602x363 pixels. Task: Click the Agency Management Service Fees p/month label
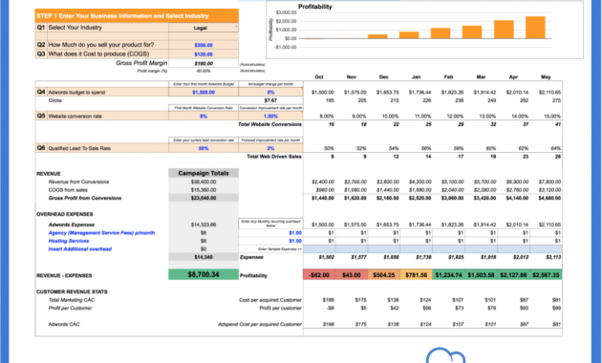click(101, 232)
